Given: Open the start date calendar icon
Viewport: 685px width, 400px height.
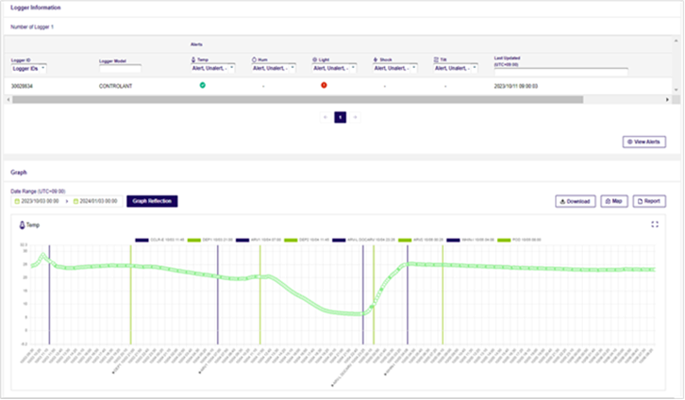Looking at the screenshot, I should pyautogui.click(x=16, y=201).
